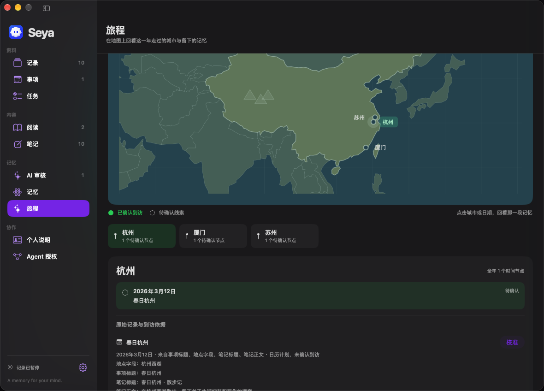Click the 旅程 sparkle icon
The height and width of the screenshot is (391, 544).
click(x=18, y=208)
